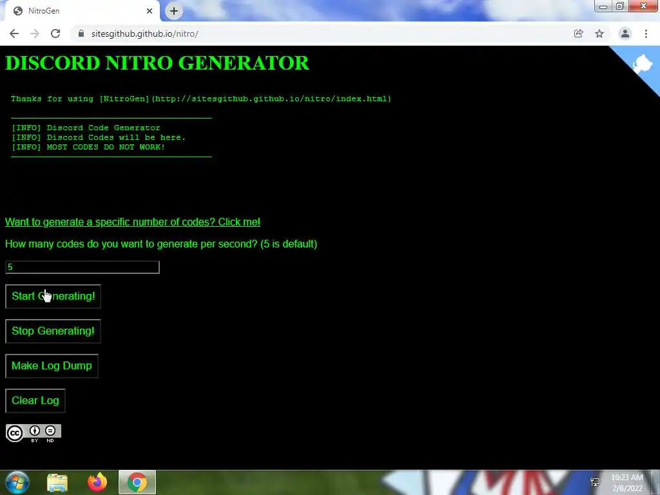Click network icon in system tray
The width and height of the screenshot is (660, 495).
(595, 482)
